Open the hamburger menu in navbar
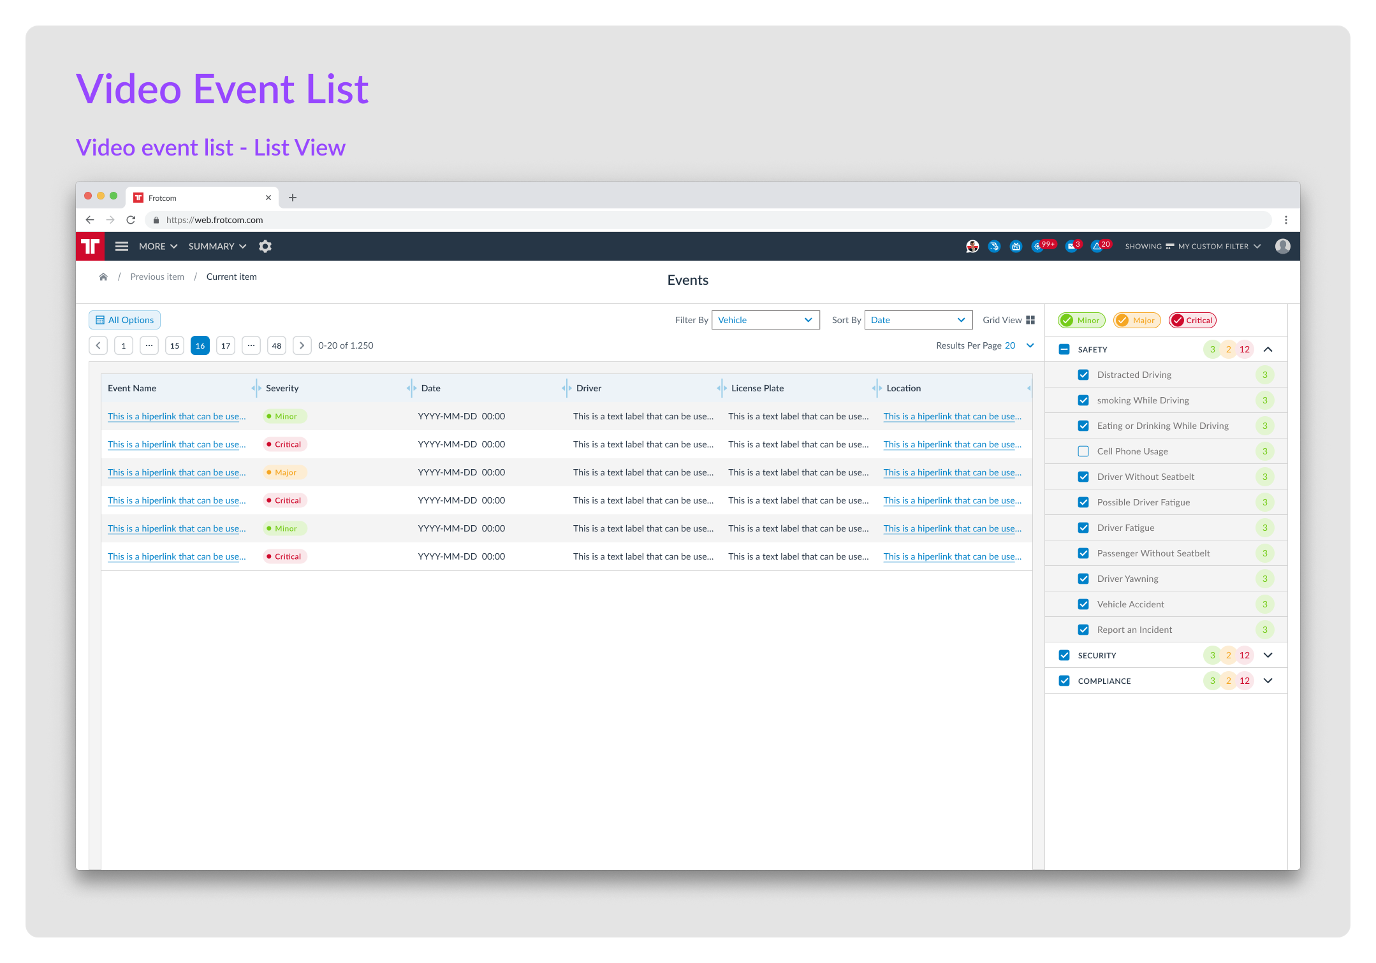 point(122,246)
